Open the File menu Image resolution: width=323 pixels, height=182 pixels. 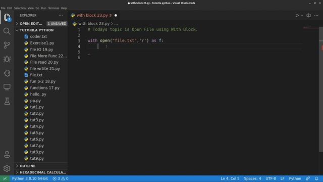(x=3, y=8)
